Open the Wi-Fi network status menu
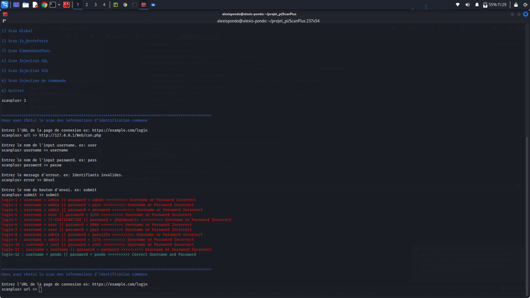 coord(458,5)
